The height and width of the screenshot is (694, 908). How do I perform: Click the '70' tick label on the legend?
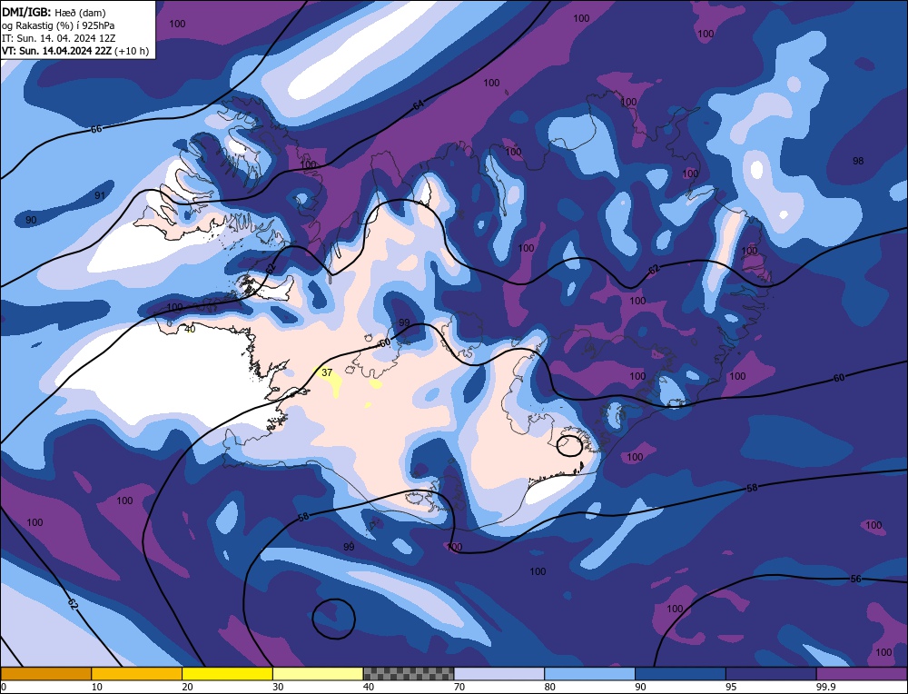(x=459, y=687)
